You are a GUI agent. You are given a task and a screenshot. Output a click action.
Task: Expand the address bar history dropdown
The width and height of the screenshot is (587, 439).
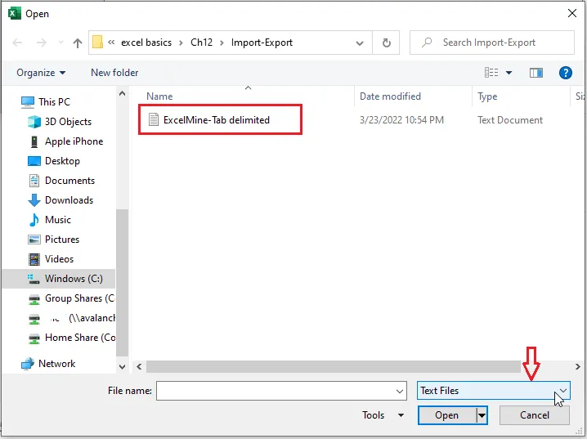(360, 43)
